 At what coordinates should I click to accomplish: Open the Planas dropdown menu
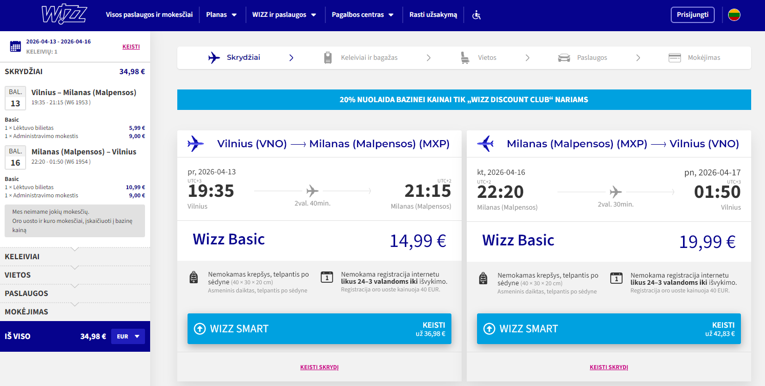(221, 15)
